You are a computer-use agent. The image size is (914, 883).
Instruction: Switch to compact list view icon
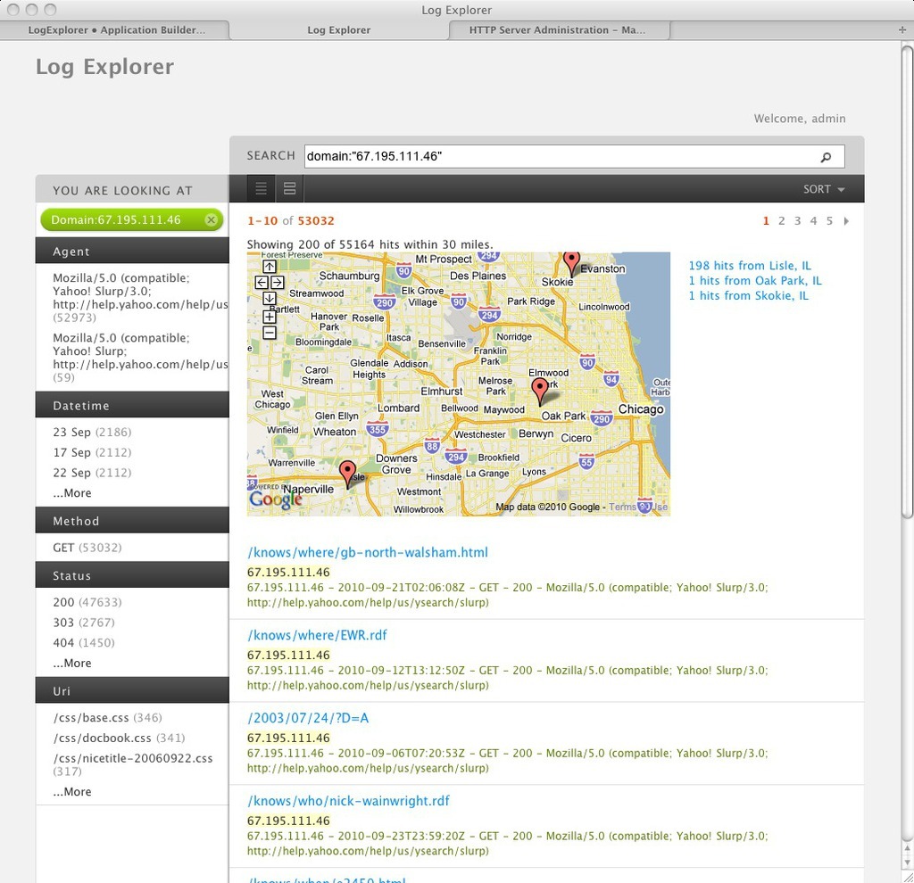click(262, 189)
